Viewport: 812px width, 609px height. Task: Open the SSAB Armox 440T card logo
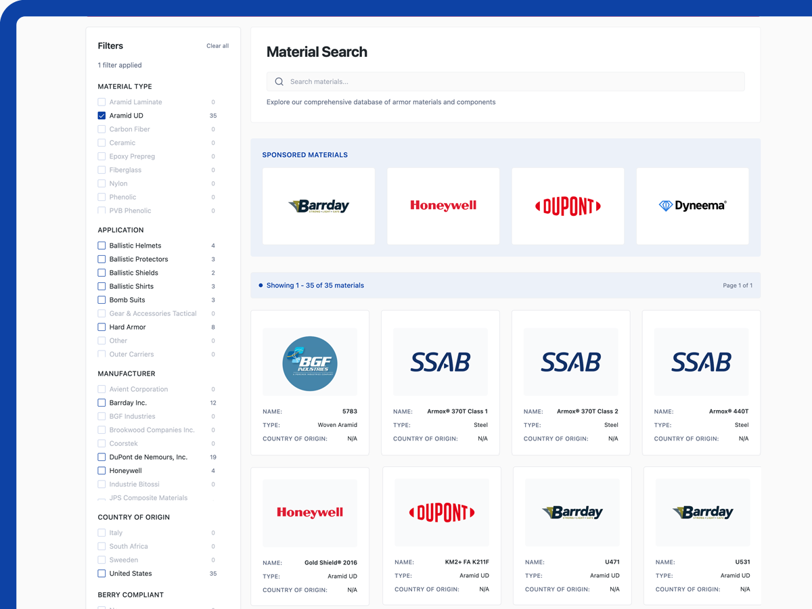click(x=701, y=363)
